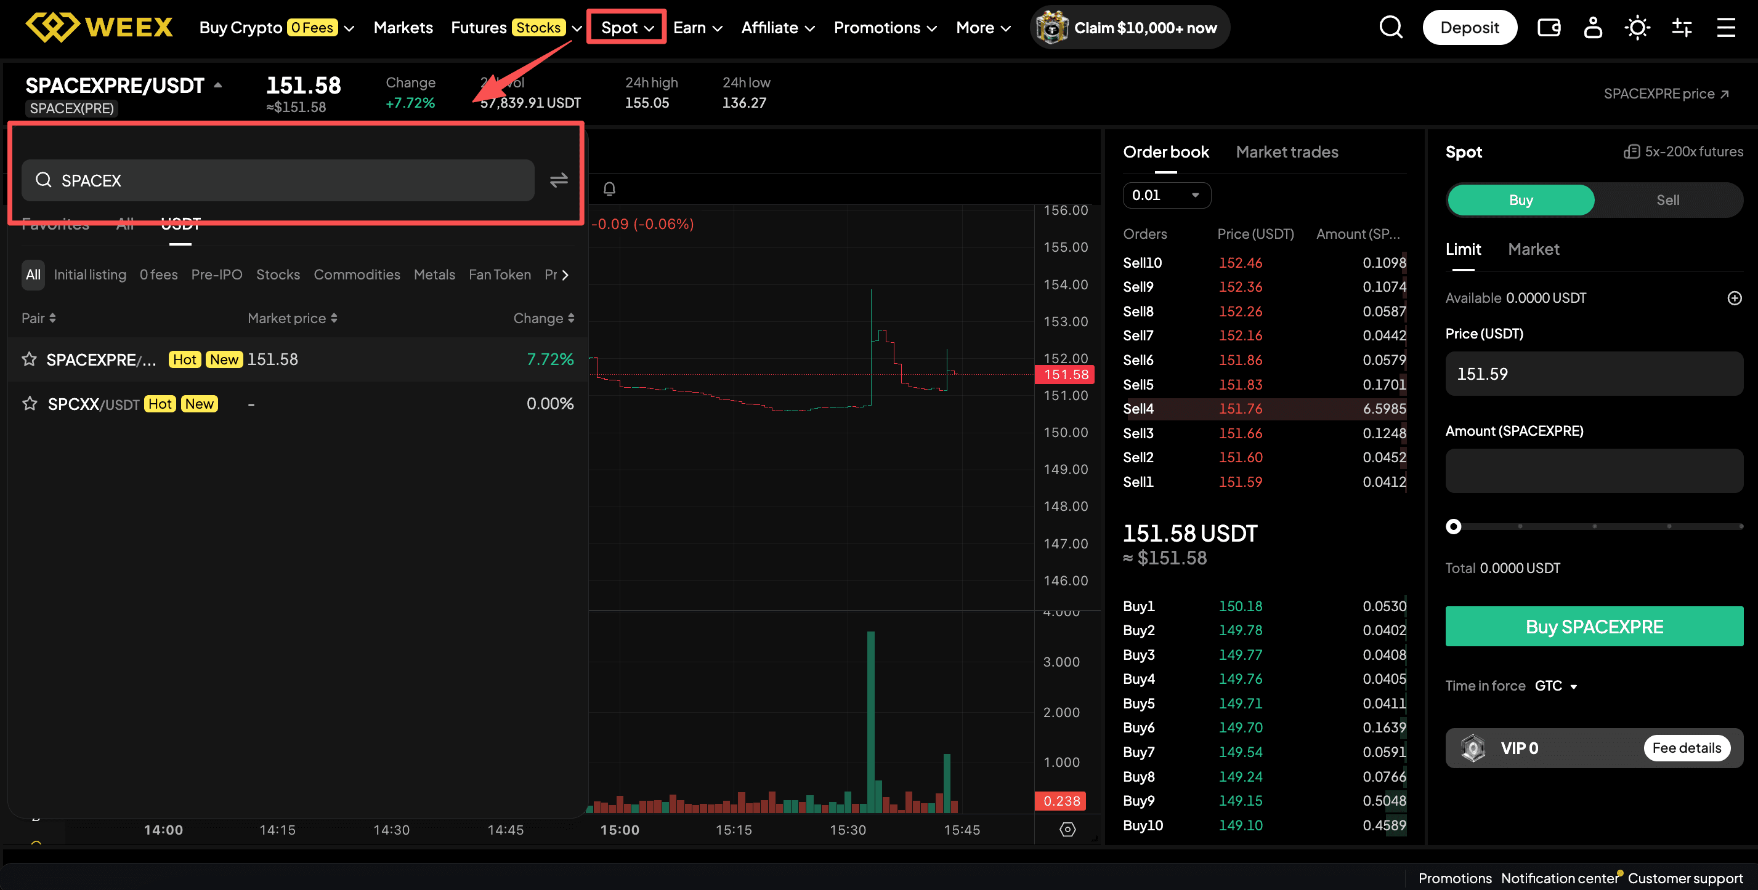1758x890 pixels.
Task: Click the VIP 0 badge icon
Action: 1473,748
